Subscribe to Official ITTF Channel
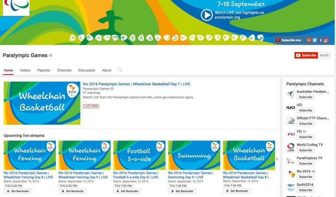Viewport: 336px width, 197px height. pyautogui.click(x=306, y=124)
